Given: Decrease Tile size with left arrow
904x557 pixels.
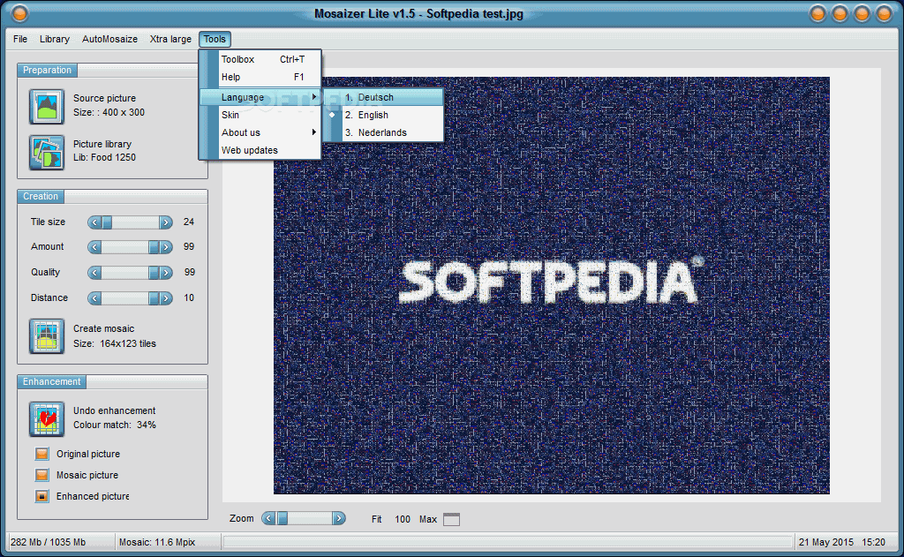Looking at the screenshot, I should (94, 222).
